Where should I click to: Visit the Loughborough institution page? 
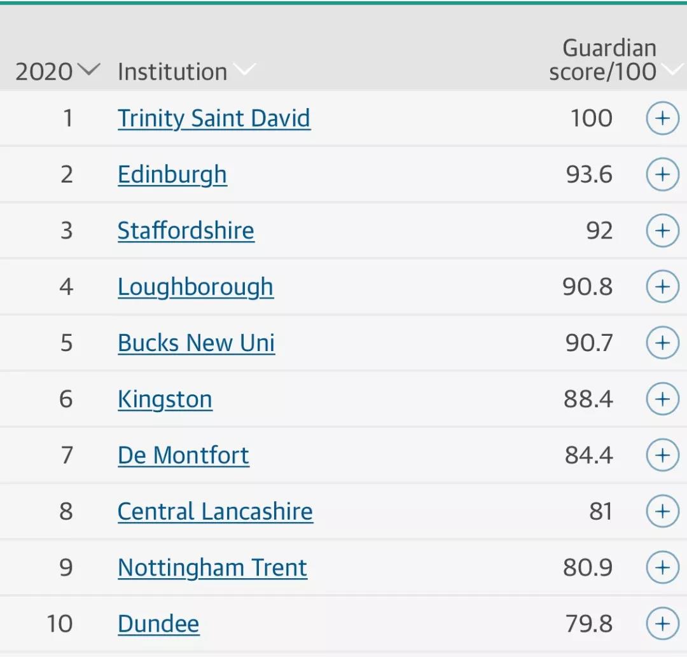[195, 287]
